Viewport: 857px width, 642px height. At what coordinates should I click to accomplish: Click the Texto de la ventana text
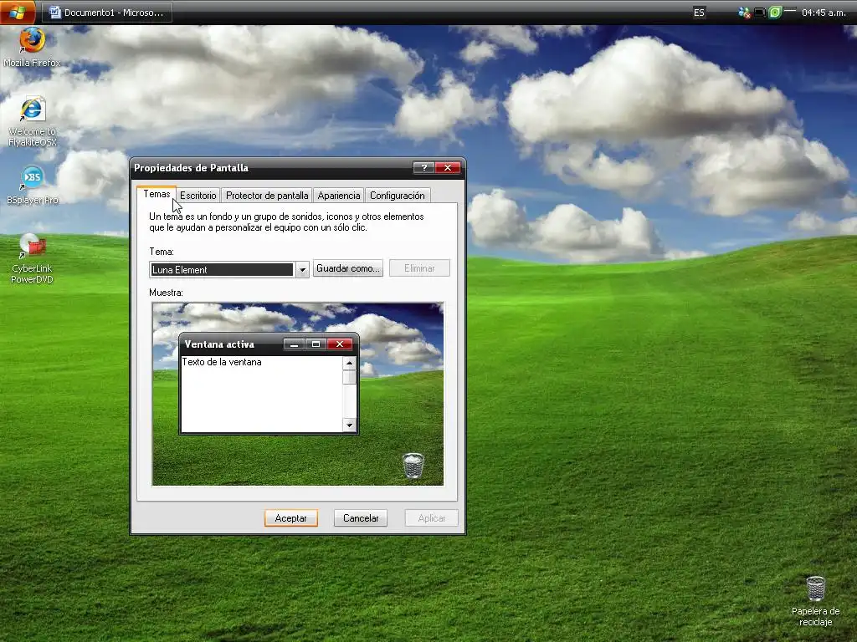click(222, 362)
